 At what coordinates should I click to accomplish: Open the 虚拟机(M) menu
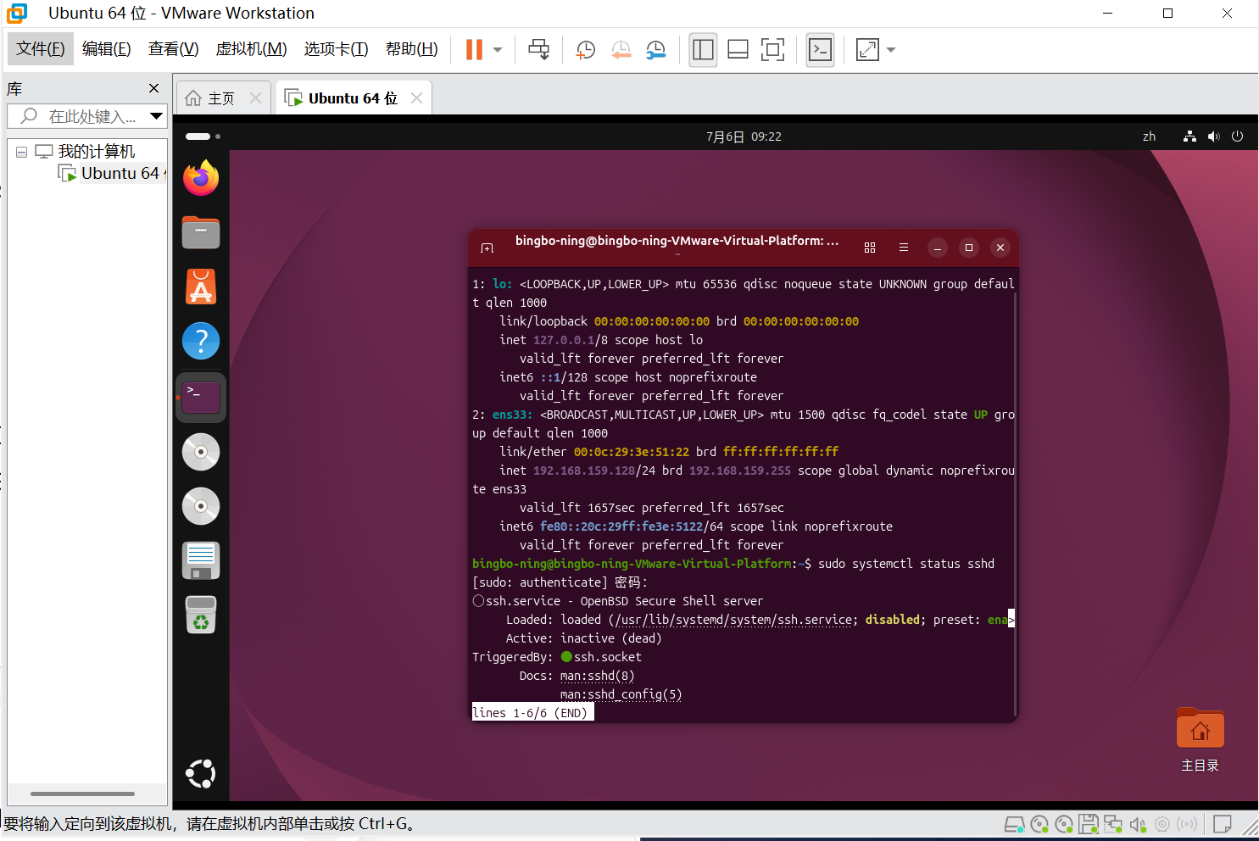252,49
